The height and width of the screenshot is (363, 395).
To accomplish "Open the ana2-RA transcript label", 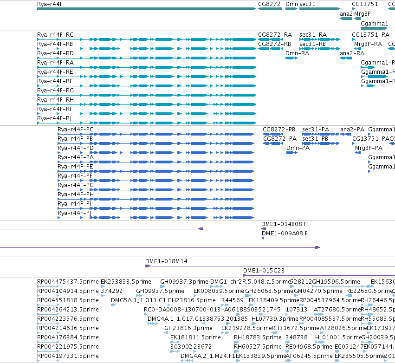I will tap(352, 53).
